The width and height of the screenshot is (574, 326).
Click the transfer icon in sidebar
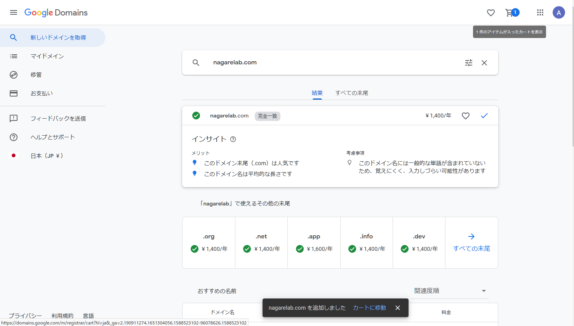pyautogui.click(x=14, y=75)
